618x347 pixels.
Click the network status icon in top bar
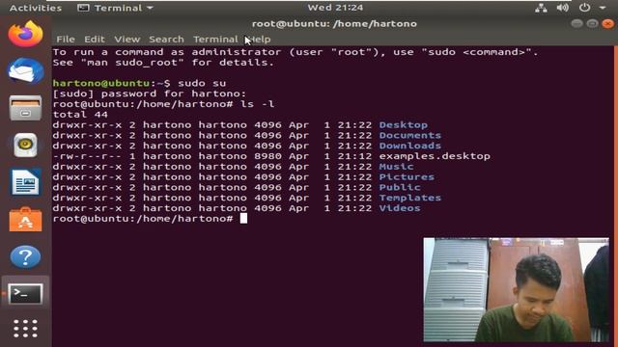coord(541,8)
